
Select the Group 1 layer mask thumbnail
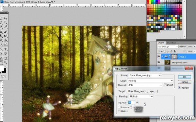point(174,57)
